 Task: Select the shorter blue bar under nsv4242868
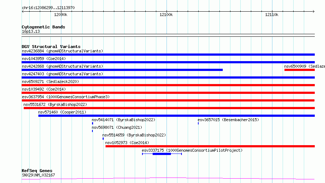pos(122,70)
